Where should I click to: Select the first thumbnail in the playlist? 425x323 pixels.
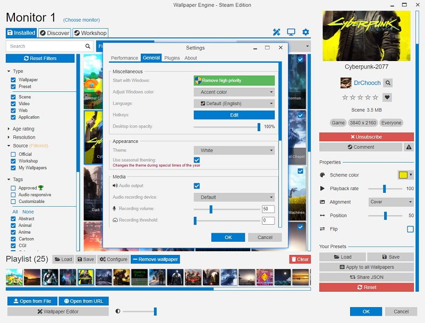(13, 277)
